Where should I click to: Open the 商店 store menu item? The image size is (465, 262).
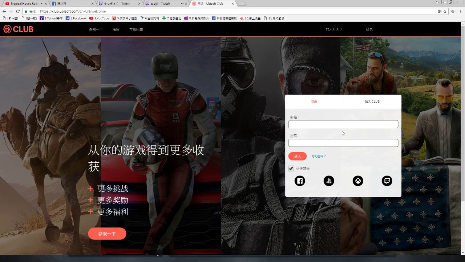(x=116, y=29)
